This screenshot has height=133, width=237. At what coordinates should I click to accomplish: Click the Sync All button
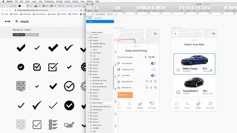coord(110,14)
